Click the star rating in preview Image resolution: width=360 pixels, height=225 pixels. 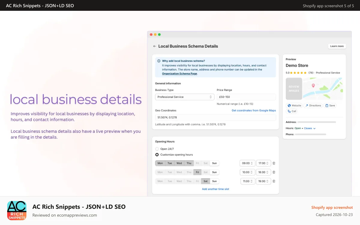tap(298, 73)
